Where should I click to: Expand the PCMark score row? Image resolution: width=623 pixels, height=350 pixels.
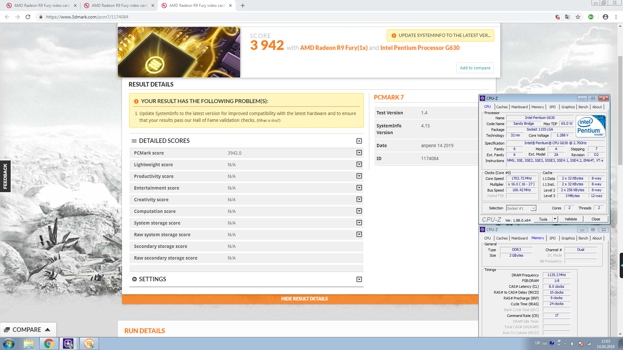(359, 153)
